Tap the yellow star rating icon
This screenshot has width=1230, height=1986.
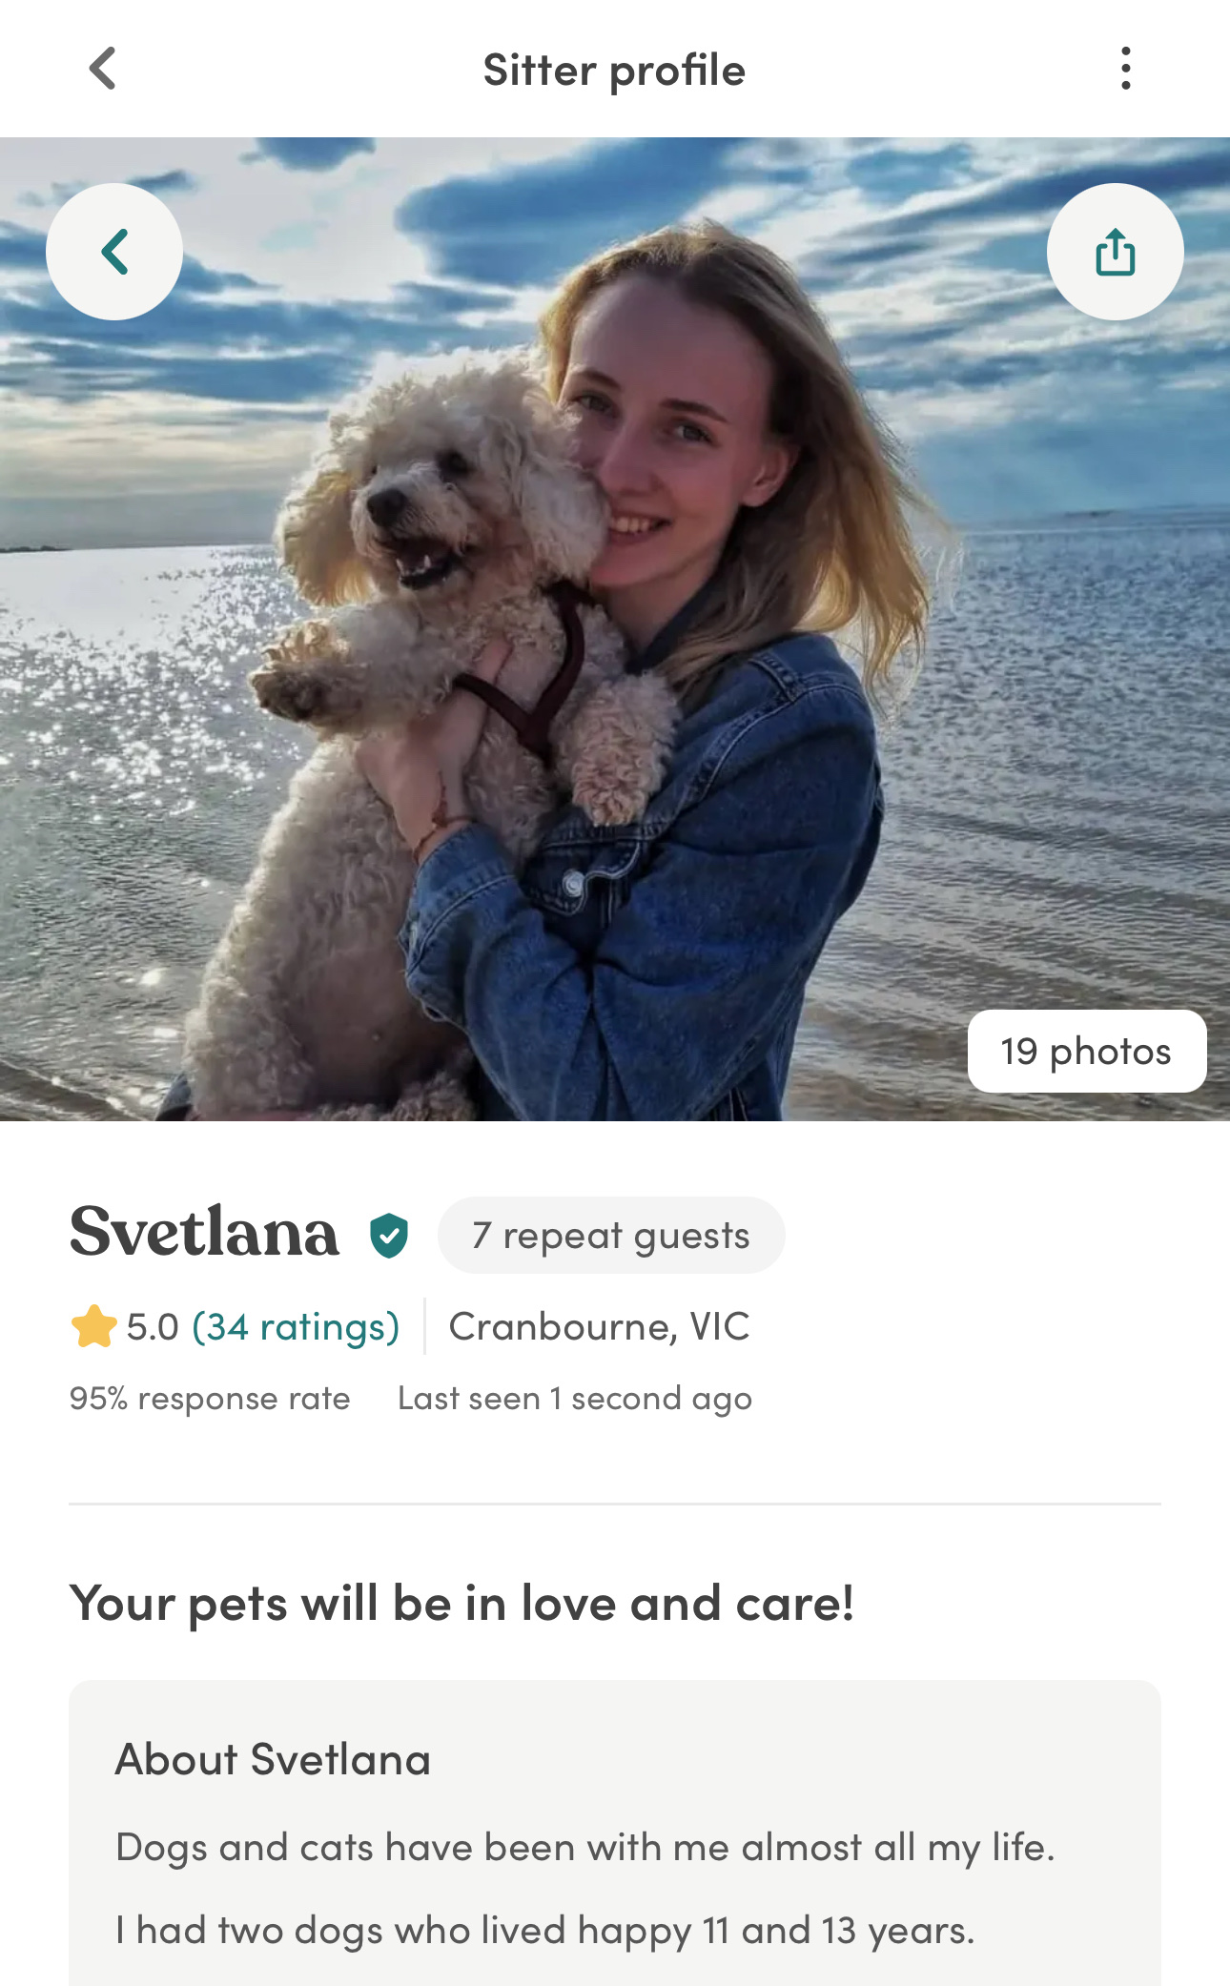pyautogui.click(x=93, y=1326)
